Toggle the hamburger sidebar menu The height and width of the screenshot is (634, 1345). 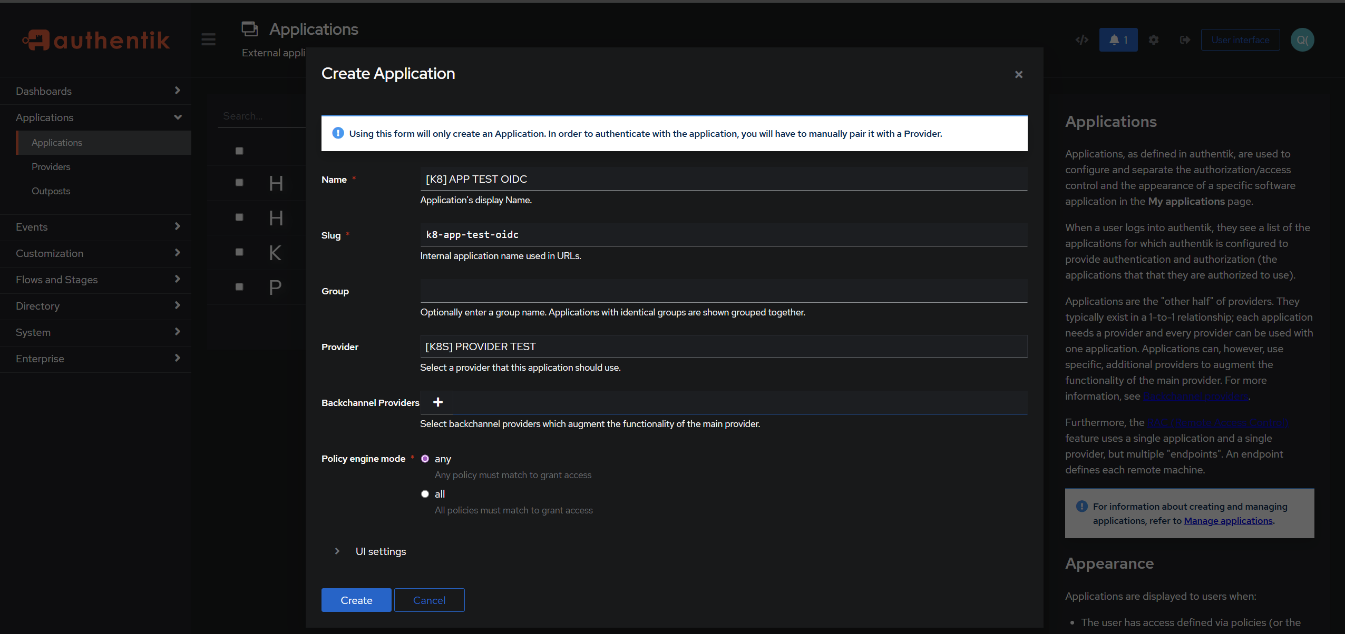tap(208, 39)
